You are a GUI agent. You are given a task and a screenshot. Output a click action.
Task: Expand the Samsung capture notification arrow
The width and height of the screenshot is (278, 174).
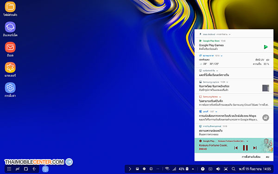[227, 82]
